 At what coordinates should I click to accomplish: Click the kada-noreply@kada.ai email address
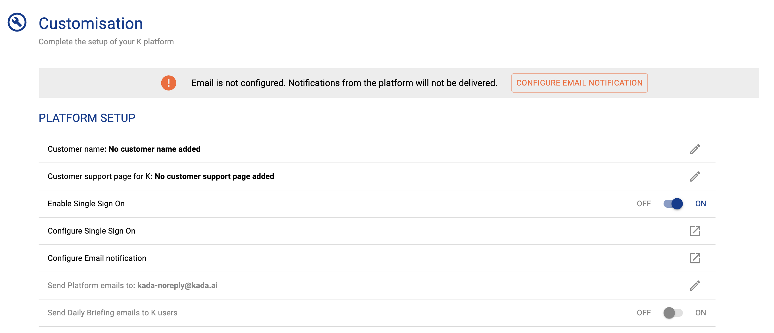click(177, 286)
